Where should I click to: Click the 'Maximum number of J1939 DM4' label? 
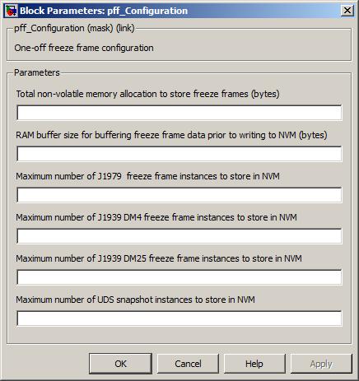[x=156, y=217]
